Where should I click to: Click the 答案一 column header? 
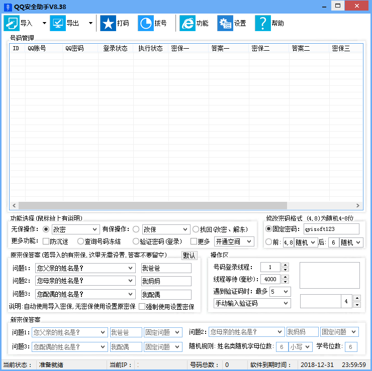(x=229, y=48)
